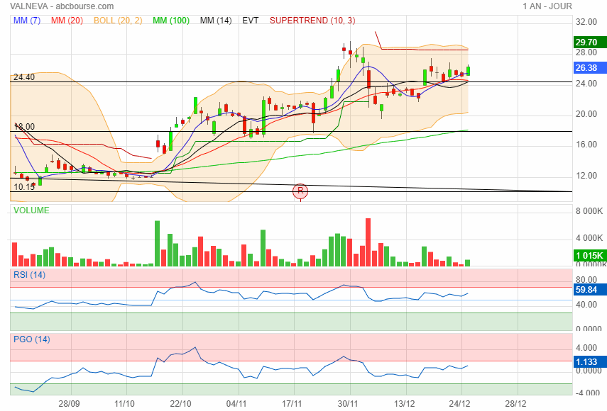Select the MM (100) legend label
Image resolution: width=607 pixels, height=411 pixels.
pos(171,21)
